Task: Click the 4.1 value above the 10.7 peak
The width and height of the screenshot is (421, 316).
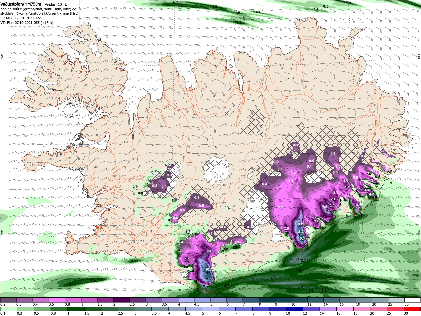Action: [x=208, y=251]
